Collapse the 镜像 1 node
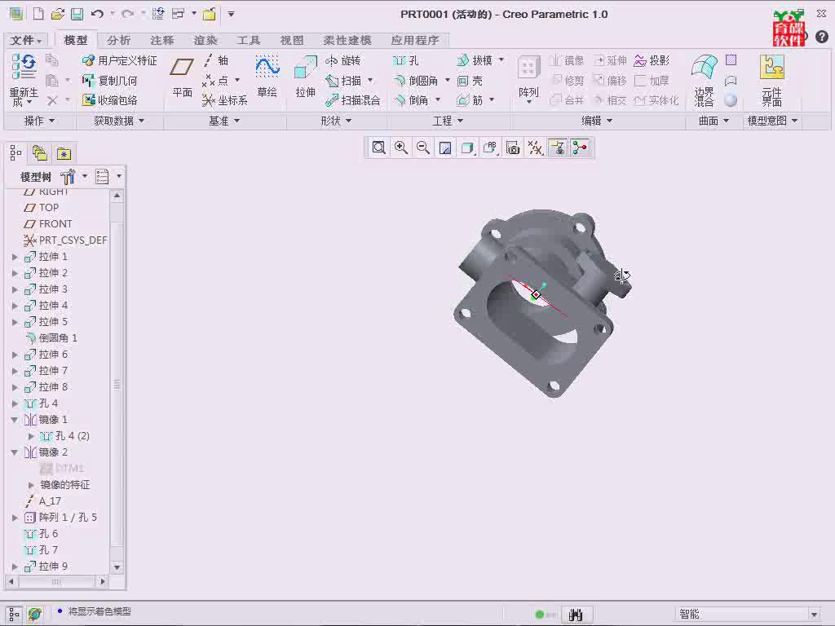The image size is (835, 626). tap(15, 420)
